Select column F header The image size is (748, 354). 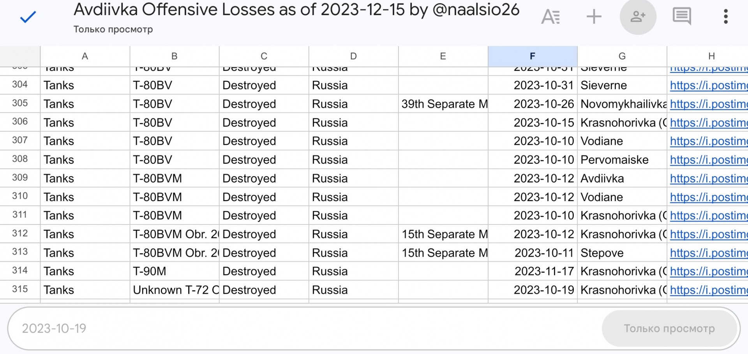coord(533,56)
